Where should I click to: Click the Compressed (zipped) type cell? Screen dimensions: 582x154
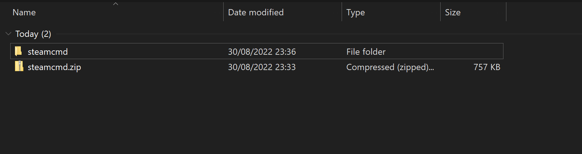pos(390,67)
